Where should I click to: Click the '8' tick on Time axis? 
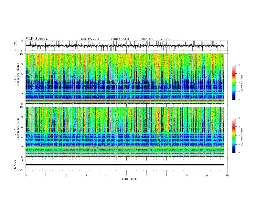[x=187, y=175]
